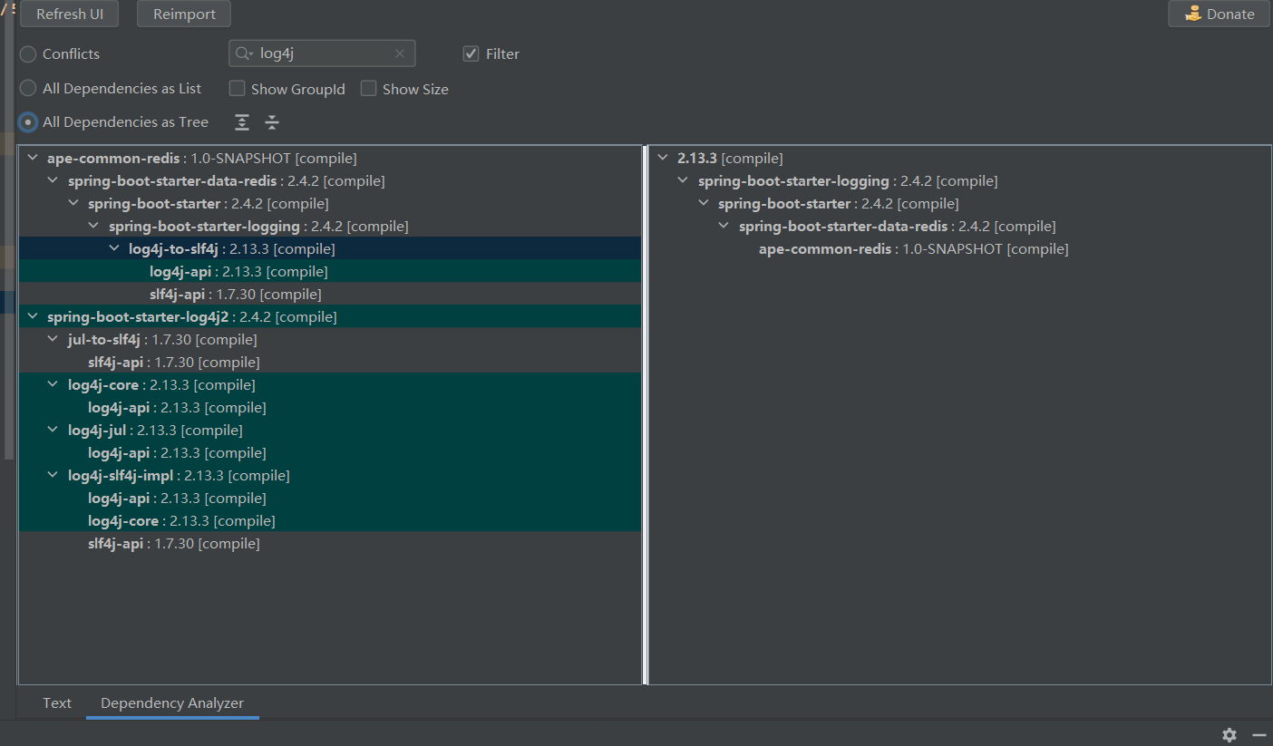
Task: Choose All Dependencies as Tree
Action: 29,121
